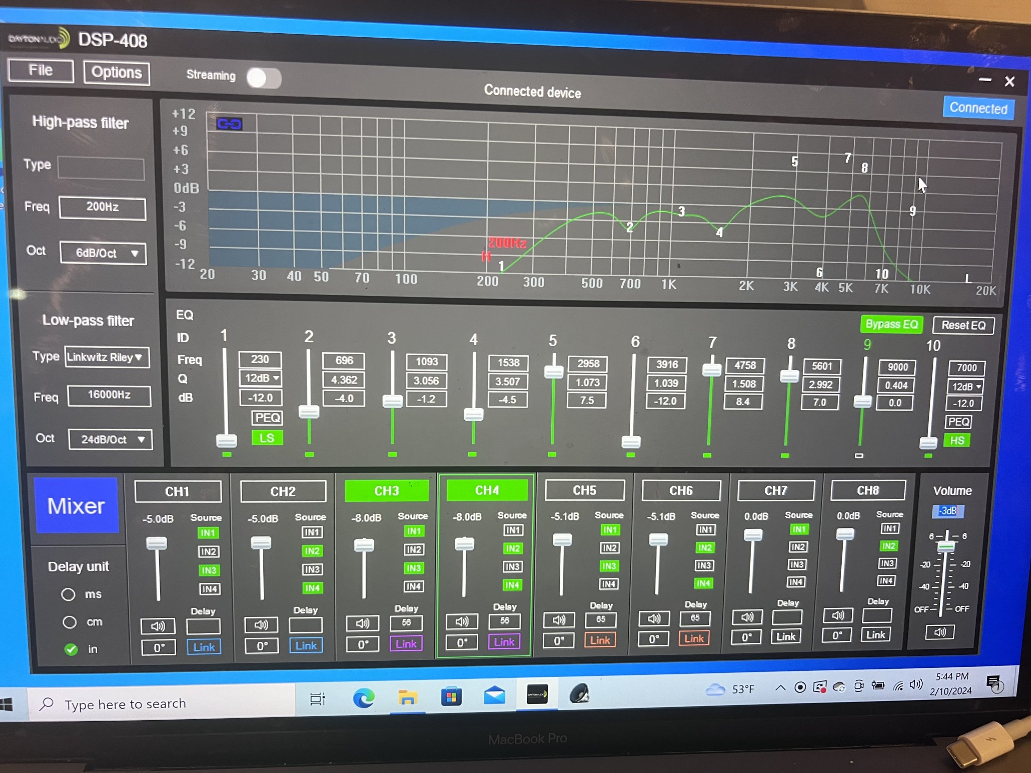Click the Bypass EQ button
The image size is (1031, 773).
point(892,324)
